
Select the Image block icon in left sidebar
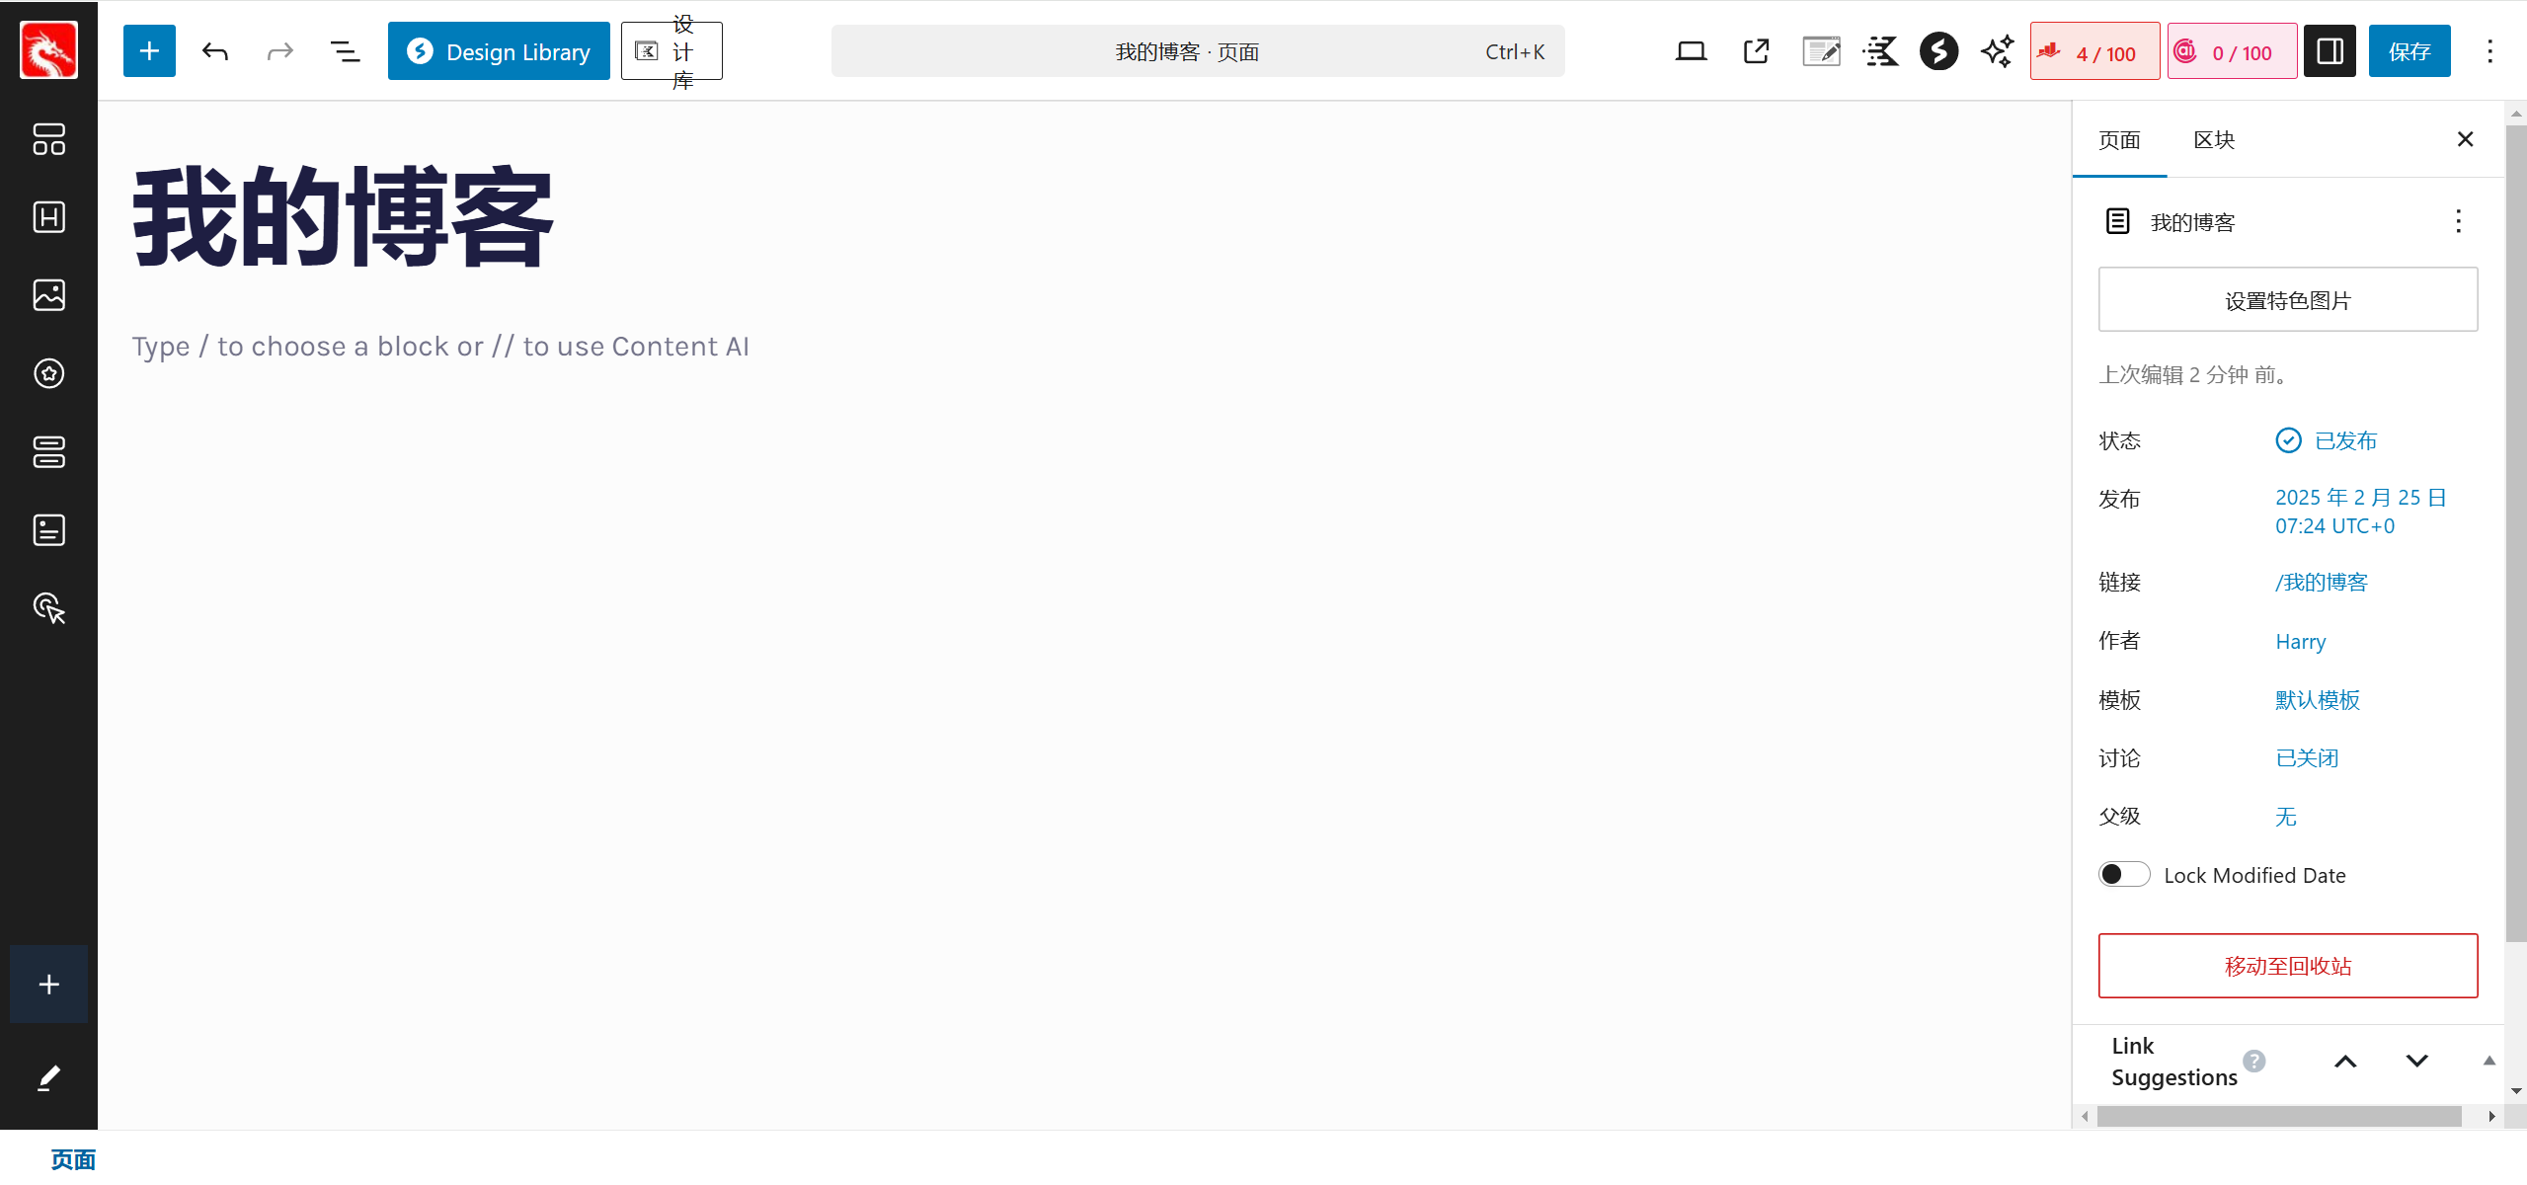pyautogui.click(x=48, y=294)
